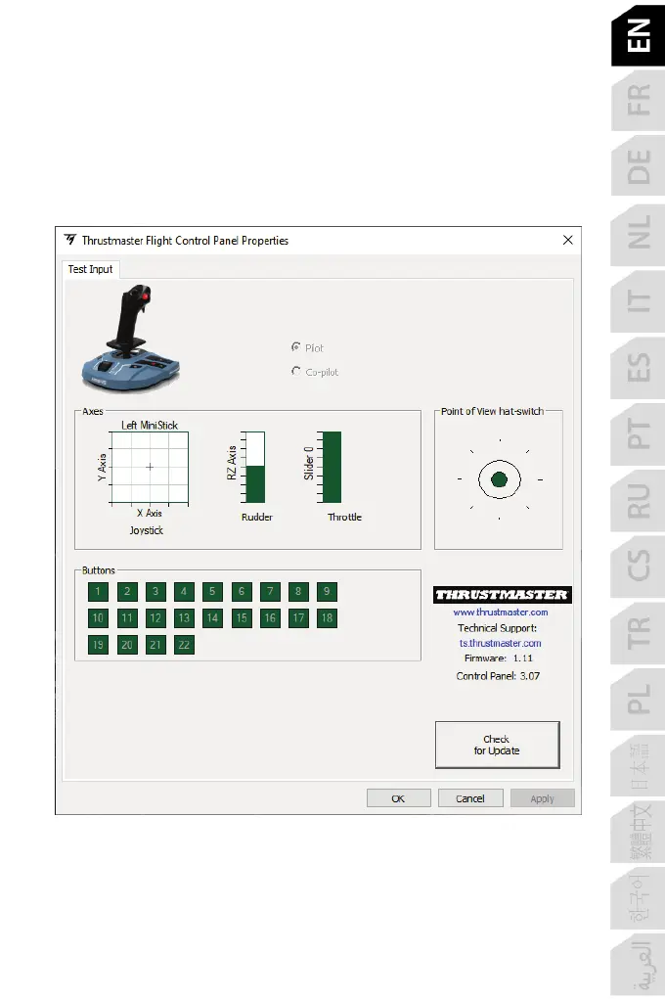Click button indicator 7
665x999 pixels.
[270, 592]
